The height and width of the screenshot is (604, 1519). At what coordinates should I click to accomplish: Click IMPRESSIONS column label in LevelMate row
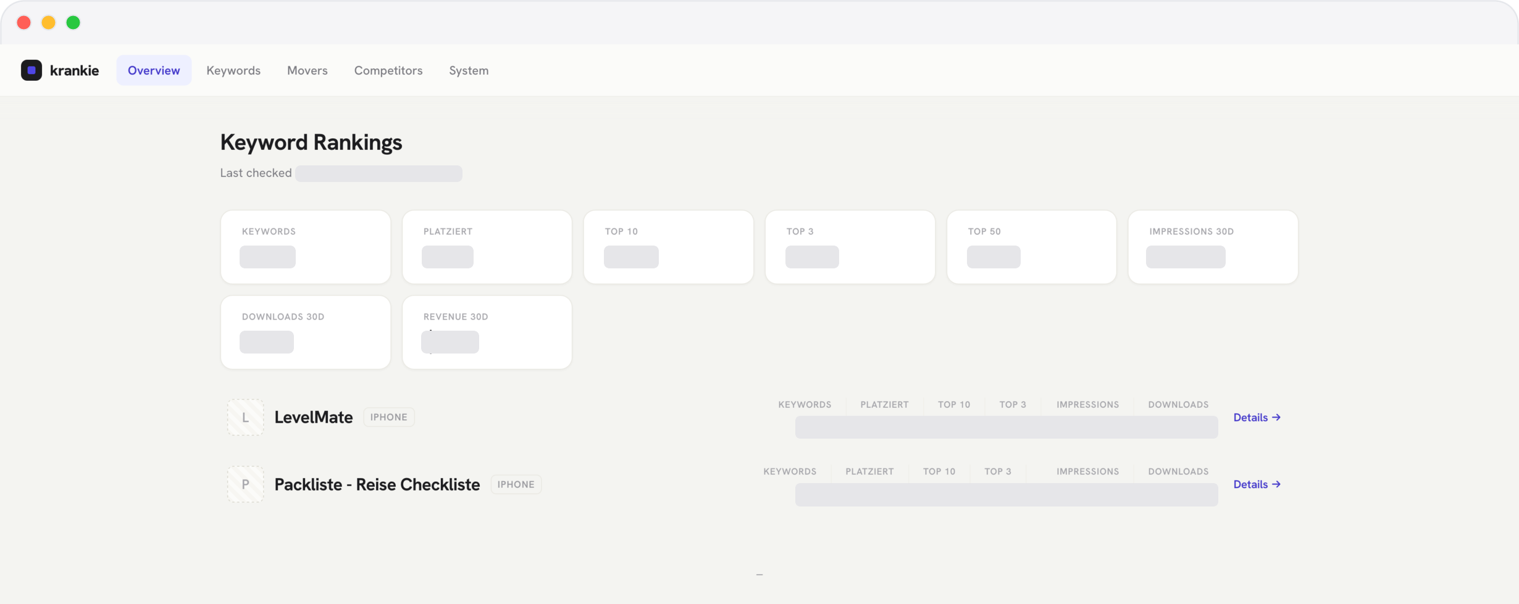[1087, 405]
